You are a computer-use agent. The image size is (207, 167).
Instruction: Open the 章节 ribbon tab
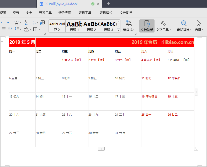coord(16,13)
